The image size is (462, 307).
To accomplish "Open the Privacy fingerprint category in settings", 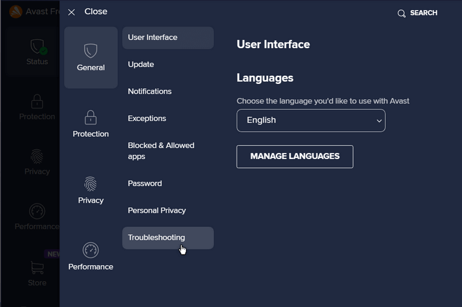I will pyautogui.click(x=91, y=190).
